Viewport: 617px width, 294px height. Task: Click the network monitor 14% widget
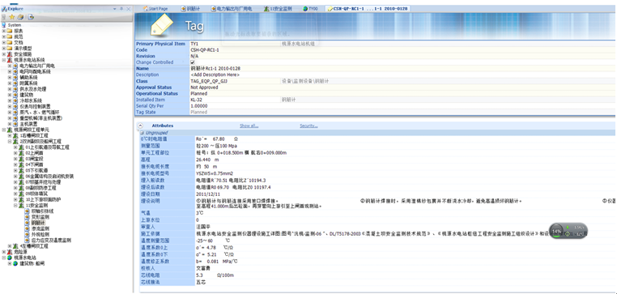coord(568,231)
